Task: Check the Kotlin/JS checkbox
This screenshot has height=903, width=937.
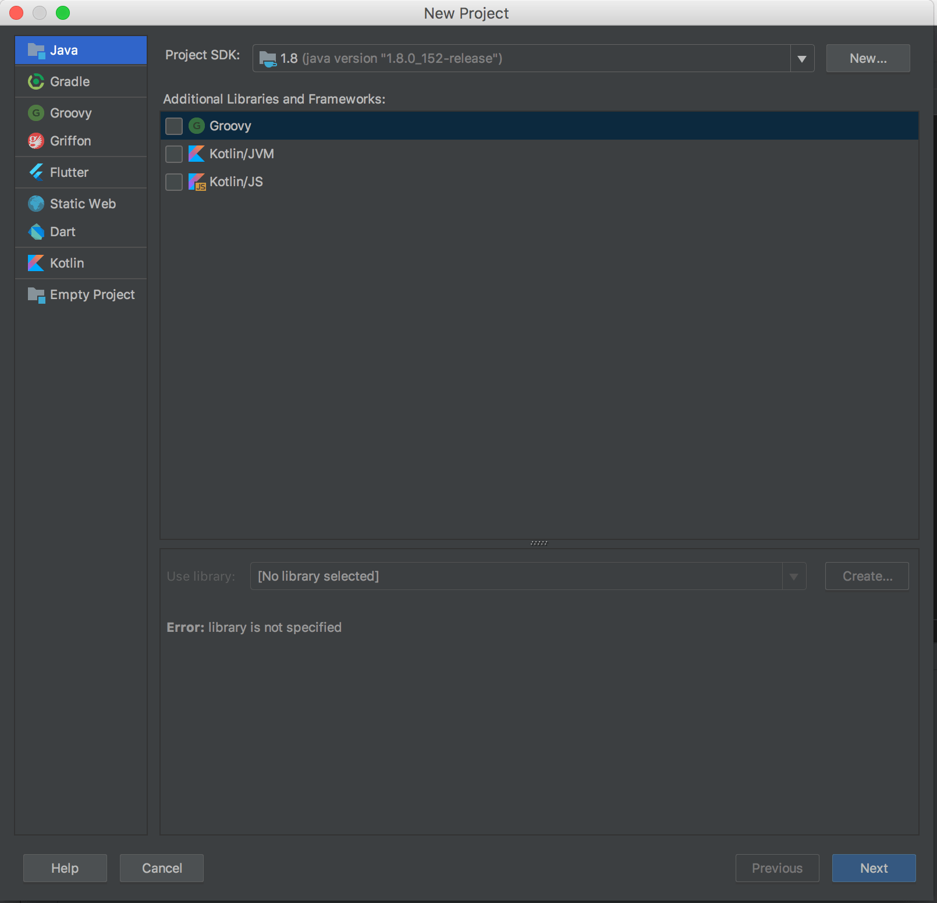Action: click(174, 182)
